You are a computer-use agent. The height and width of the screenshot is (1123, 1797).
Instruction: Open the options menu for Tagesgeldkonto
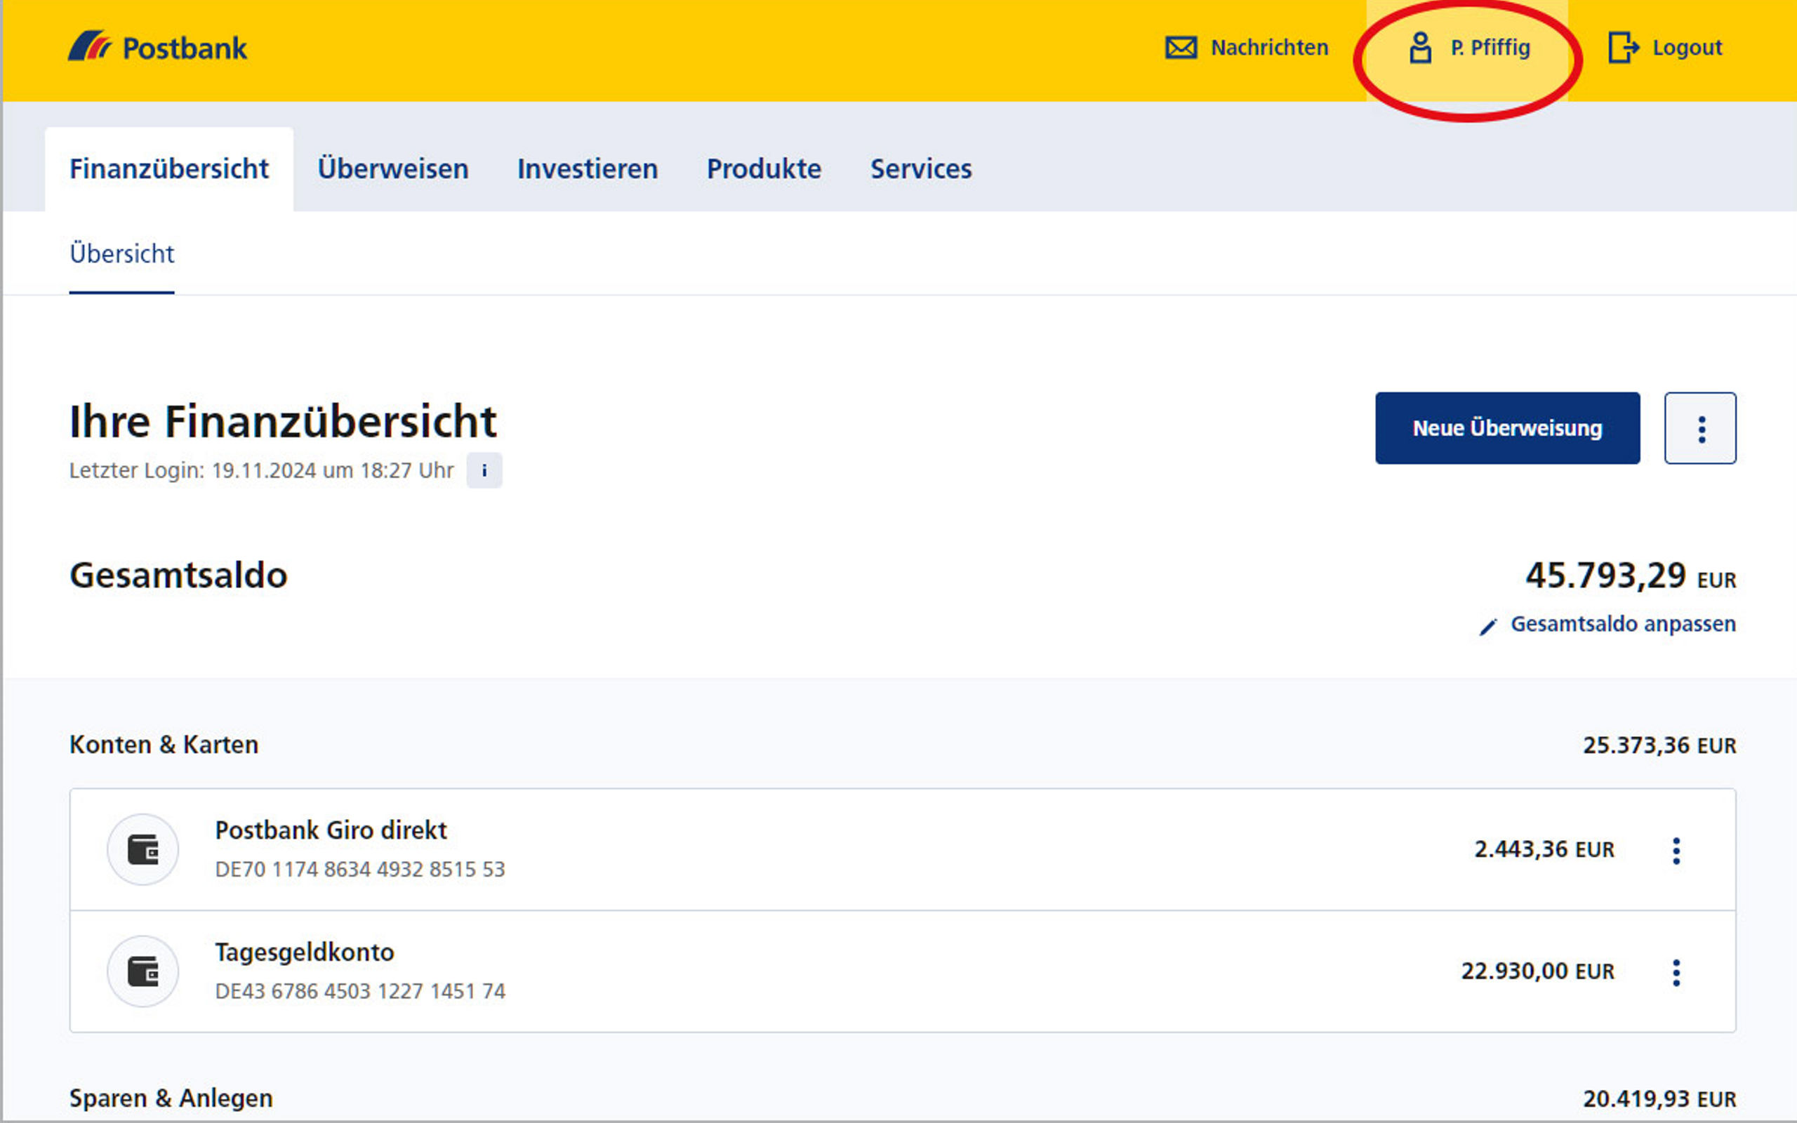(1676, 972)
